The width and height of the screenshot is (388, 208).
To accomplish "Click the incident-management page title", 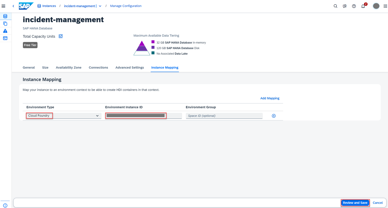I will (x=63, y=19).
